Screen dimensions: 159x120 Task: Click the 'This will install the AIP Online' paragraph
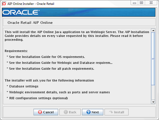77,36
